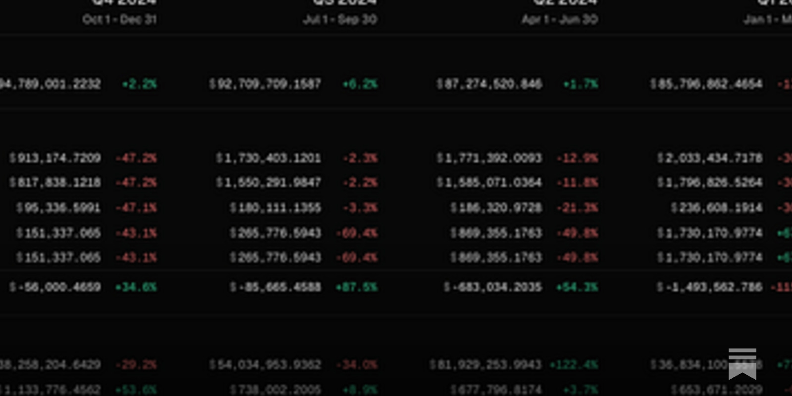Select the +8.9% change value
Image resolution: width=792 pixels, height=396 pixels.
point(360,390)
